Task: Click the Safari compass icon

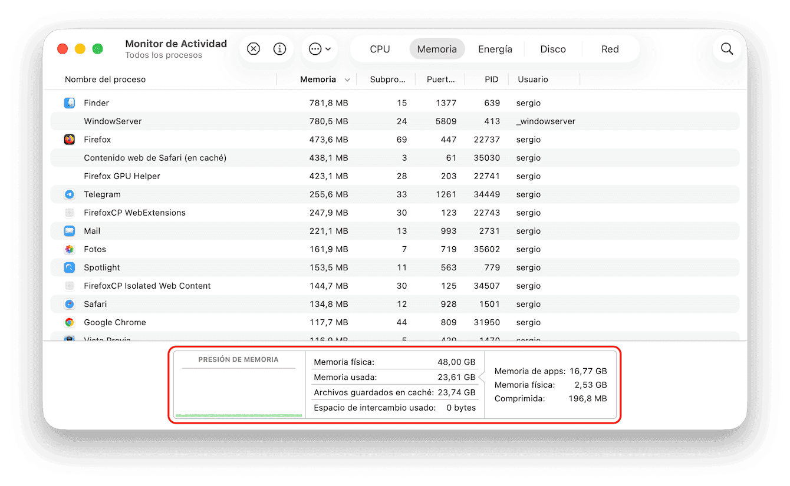Action: click(x=70, y=304)
